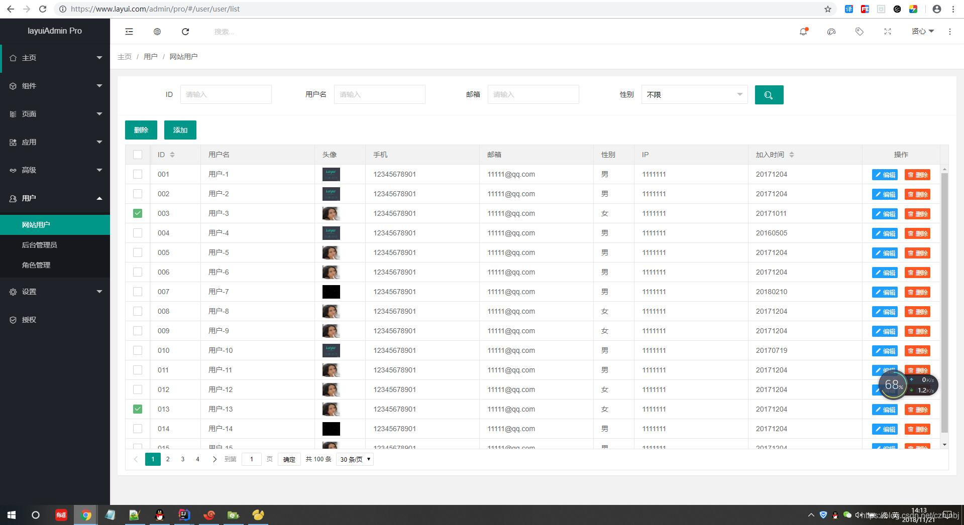964x525 pixels.
Task: Reload the page from the browser toolbar
Action: click(43, 9)
